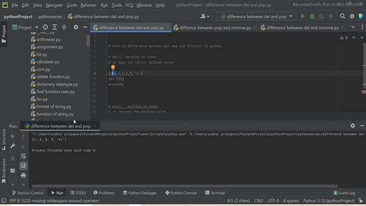Close the Run tab del and pop
The width and height of the screenshot is (366, 206).
[94, 126]
